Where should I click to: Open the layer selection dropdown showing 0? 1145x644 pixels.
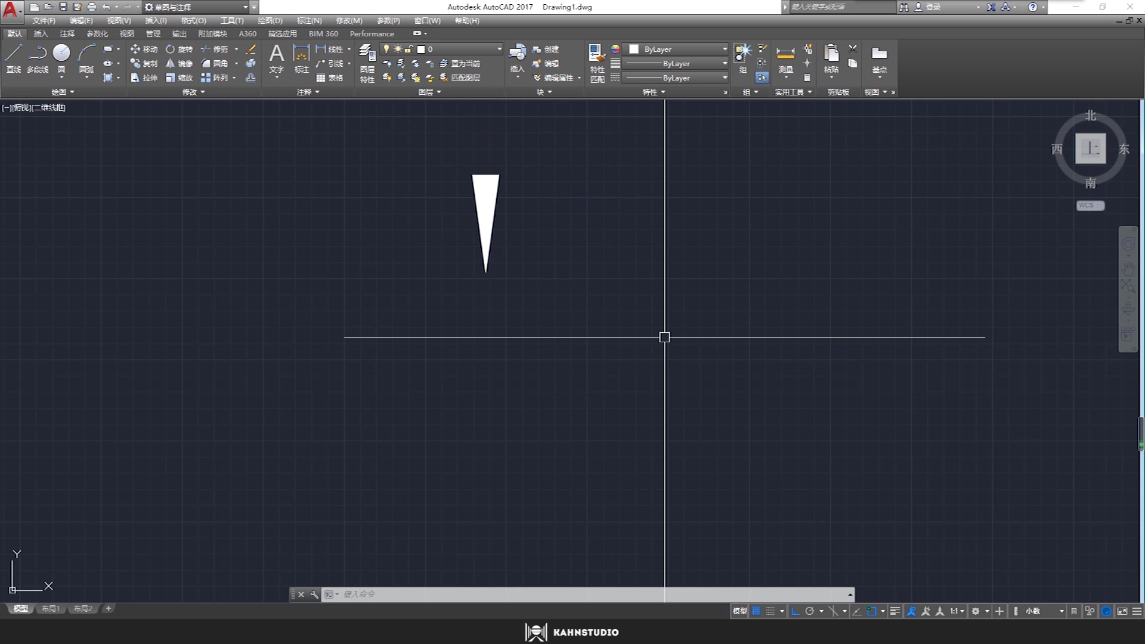(x=442, y=49)
